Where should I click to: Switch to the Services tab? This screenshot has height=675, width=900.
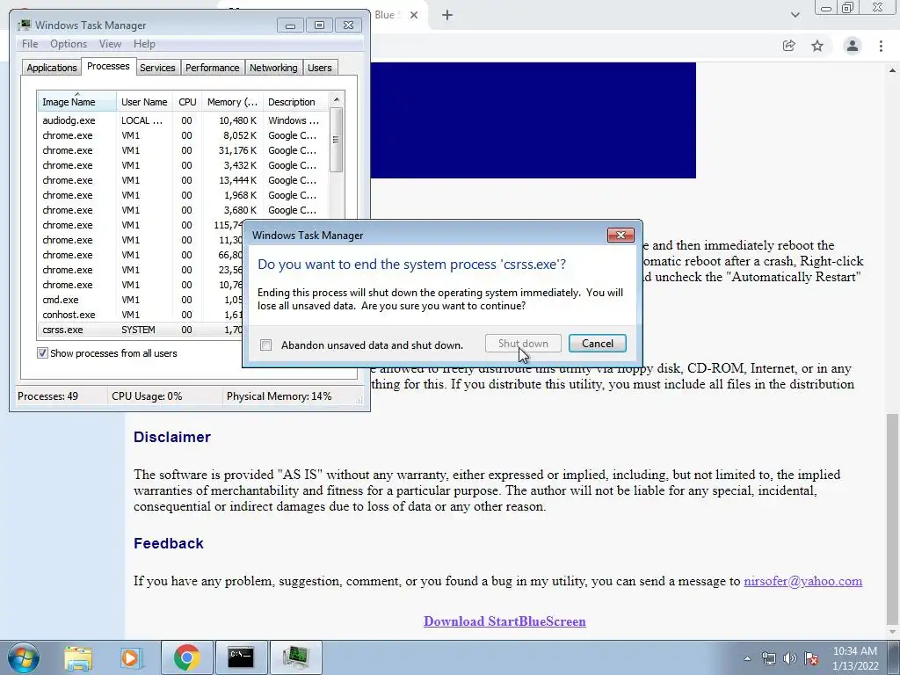tap(157, 68)
